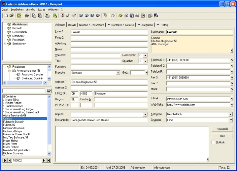Jump to last record navigation arrow
Image resolution: width=237 pixels, height=171 pixels.
tap(49, 160)
